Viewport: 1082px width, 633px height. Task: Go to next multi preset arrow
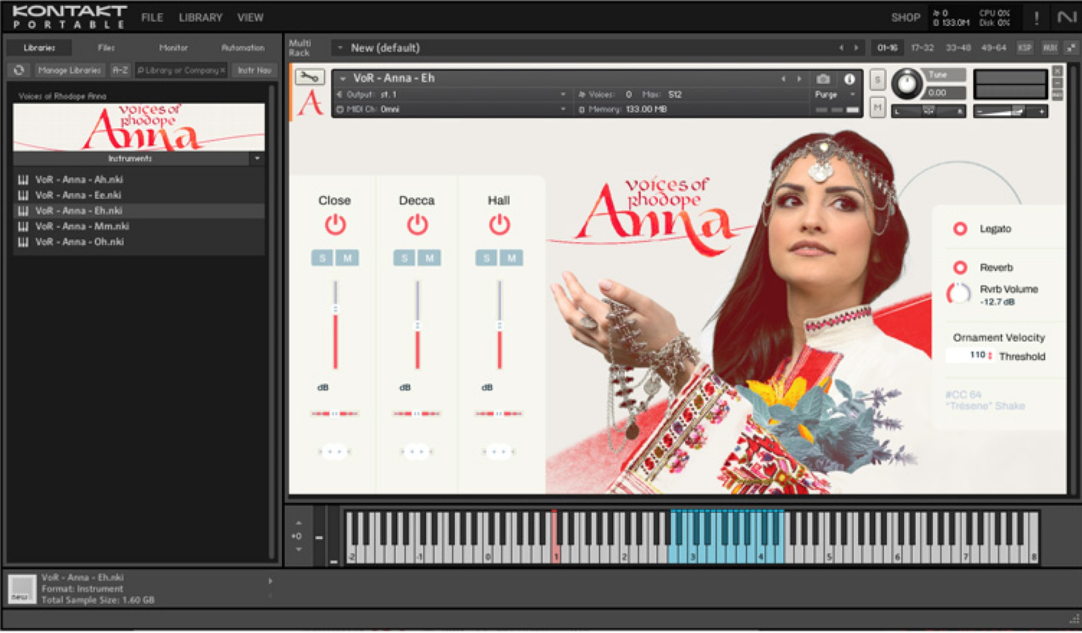856,48
